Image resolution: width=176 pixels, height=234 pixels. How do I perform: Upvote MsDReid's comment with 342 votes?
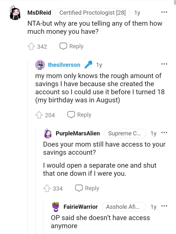point(31,46)
